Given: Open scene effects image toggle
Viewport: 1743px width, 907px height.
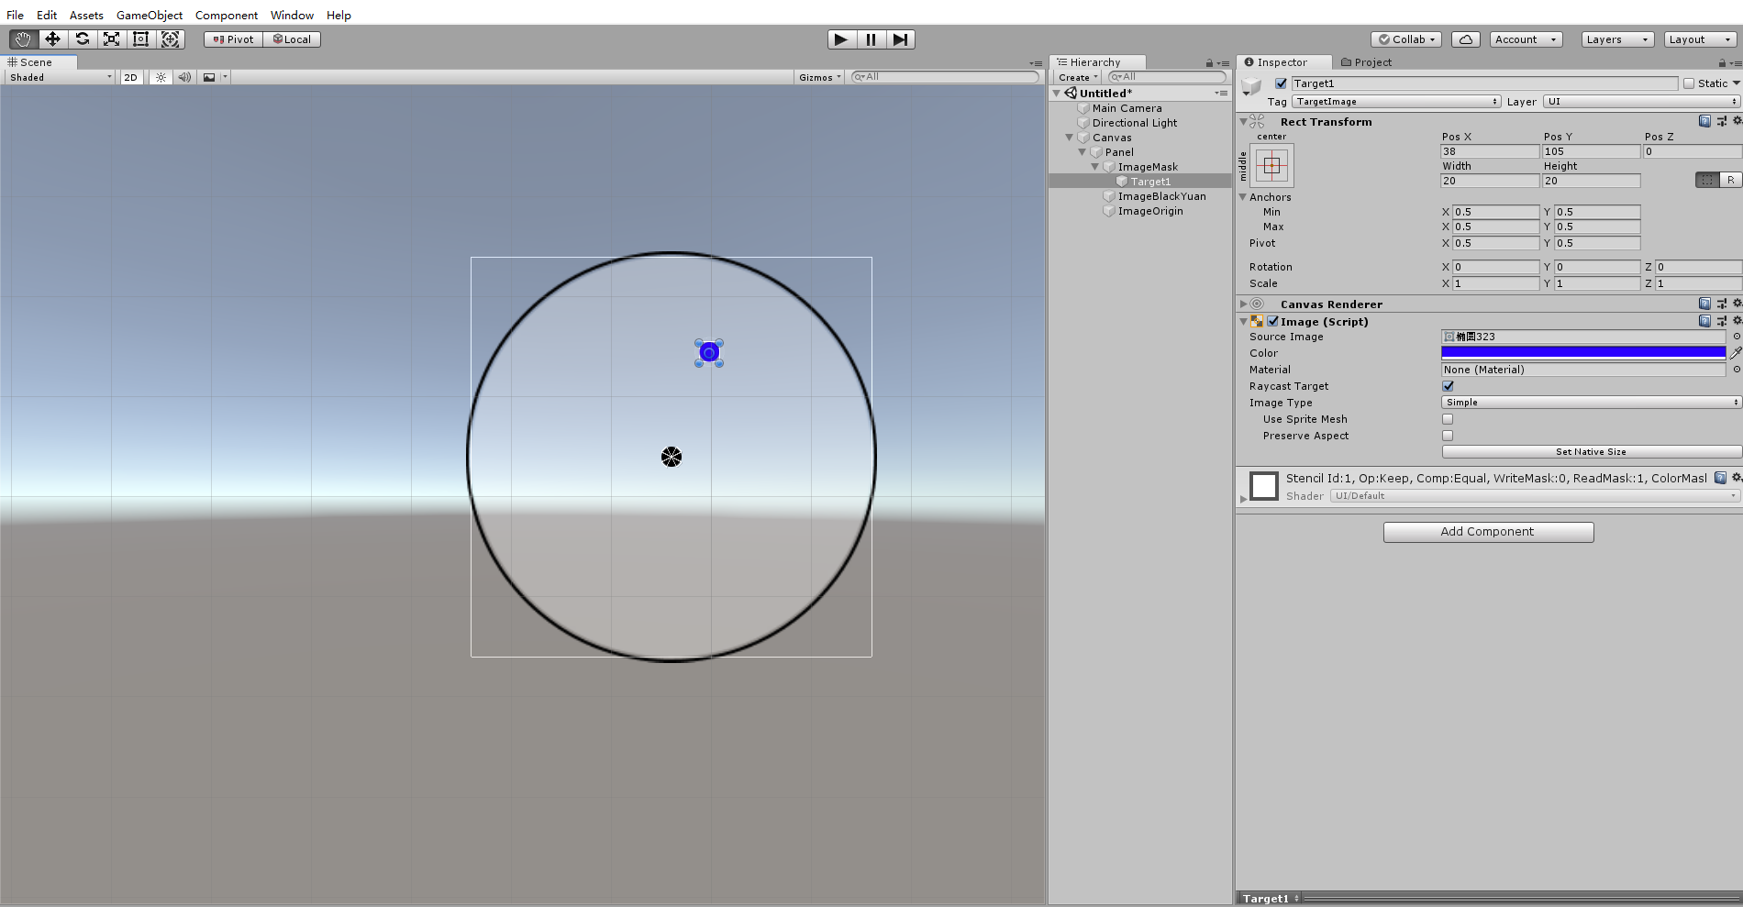Looking at the screenshot, I should pos(209,77).
